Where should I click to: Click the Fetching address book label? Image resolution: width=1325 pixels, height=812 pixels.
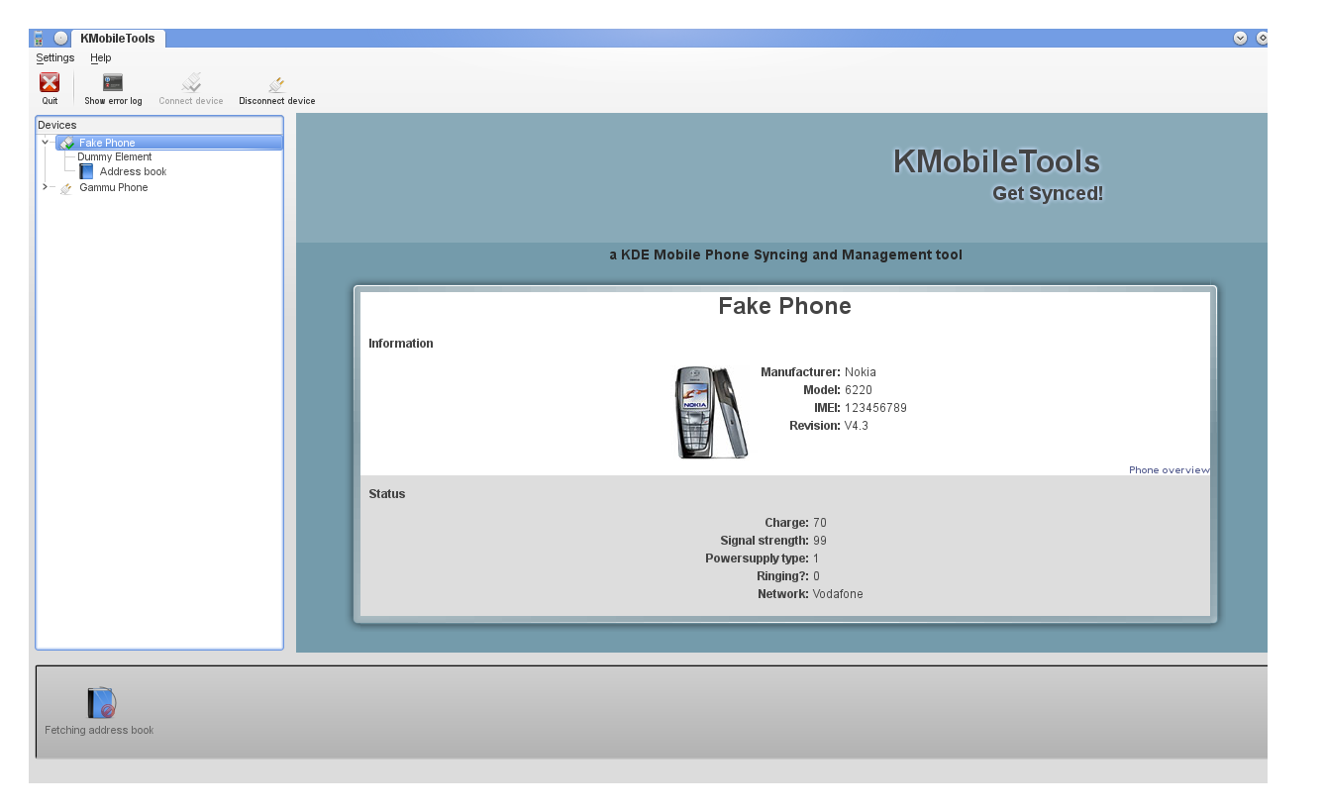99,730
